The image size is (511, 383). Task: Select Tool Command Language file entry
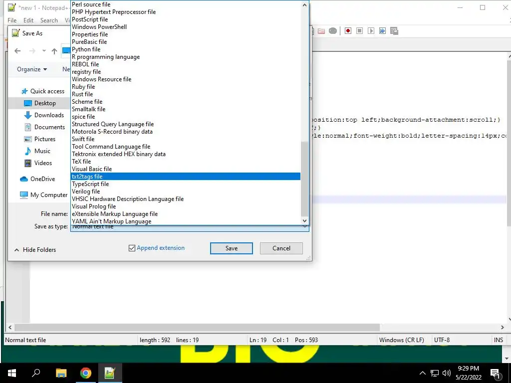pyautogui.click(x=186, y=147)
